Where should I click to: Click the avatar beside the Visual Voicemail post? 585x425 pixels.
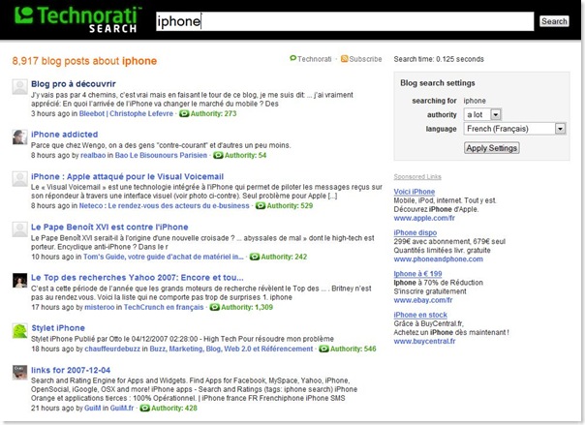coord(19,179)
